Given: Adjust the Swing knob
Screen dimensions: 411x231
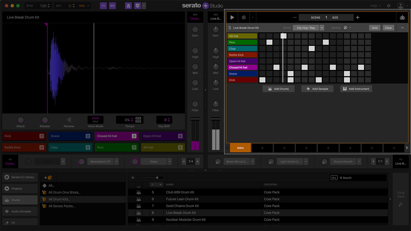Looking at the screenshot, I should (x=345, y=28).
